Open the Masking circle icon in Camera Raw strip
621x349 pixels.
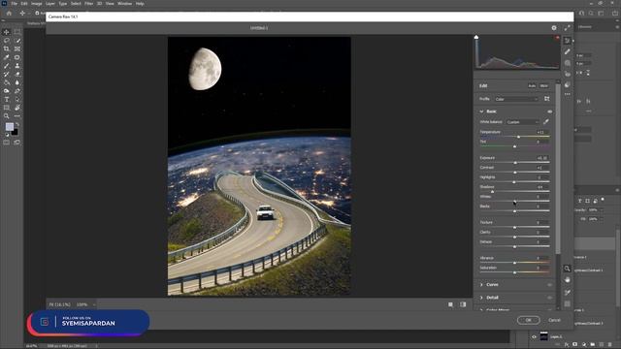tap(567, 63)
